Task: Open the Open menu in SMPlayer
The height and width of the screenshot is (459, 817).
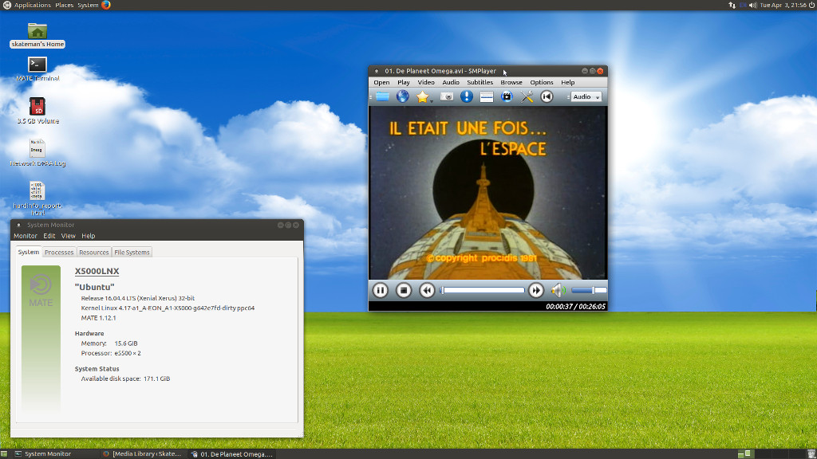Action: [381, 82]
